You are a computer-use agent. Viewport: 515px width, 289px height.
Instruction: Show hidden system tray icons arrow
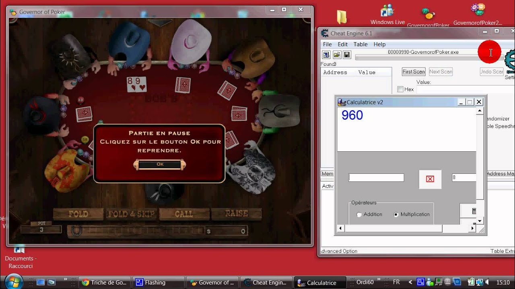(x=410, y=283)
